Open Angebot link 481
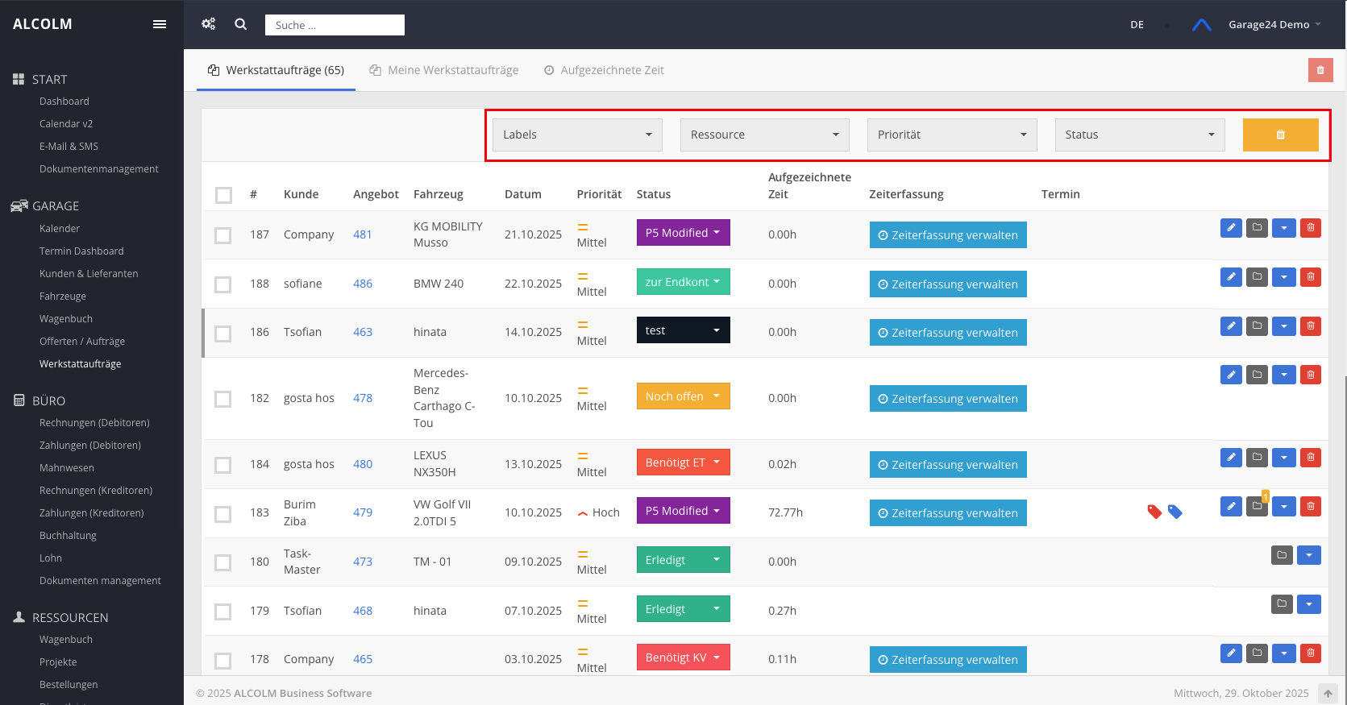Viewport: 1347px width, 705px height. pyautogui.click(x=363, y=234)
